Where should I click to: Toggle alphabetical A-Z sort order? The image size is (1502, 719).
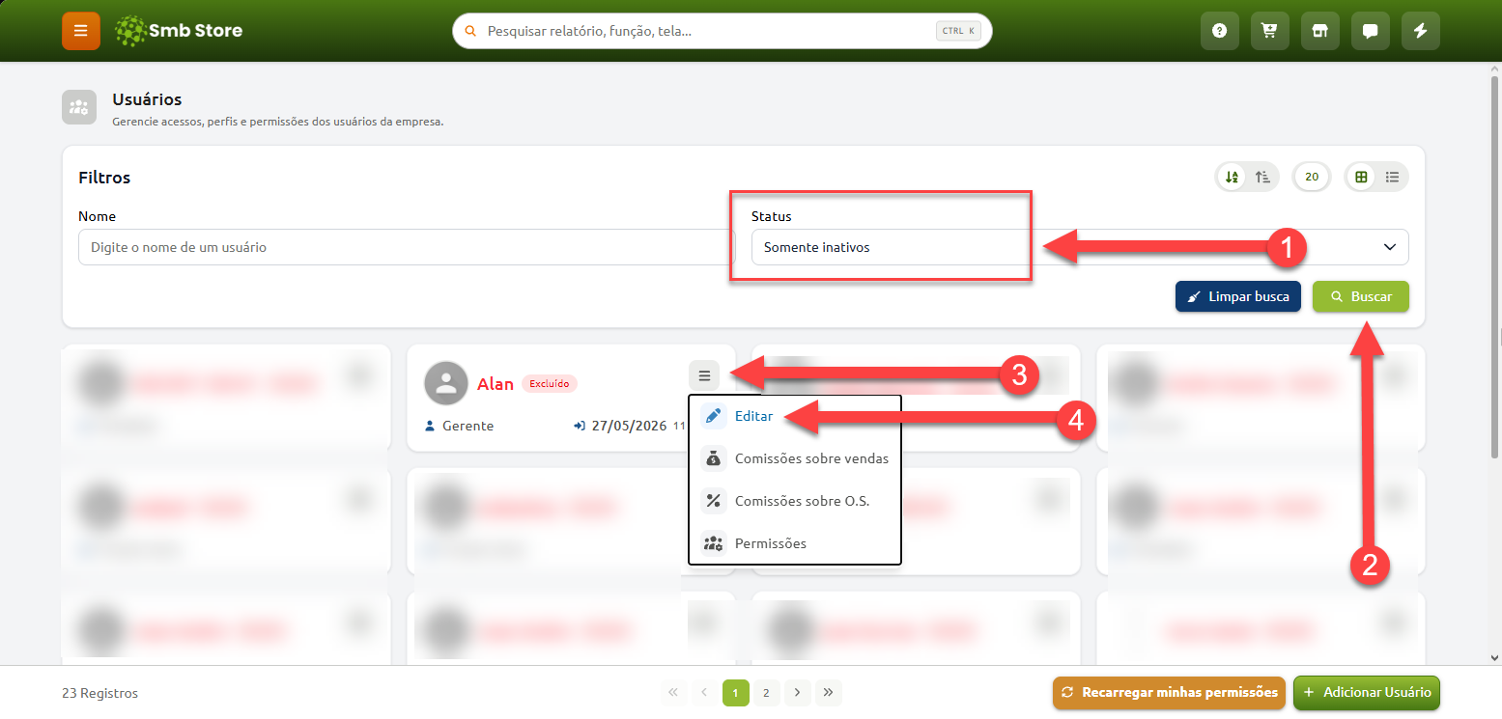pos(1232,177)
